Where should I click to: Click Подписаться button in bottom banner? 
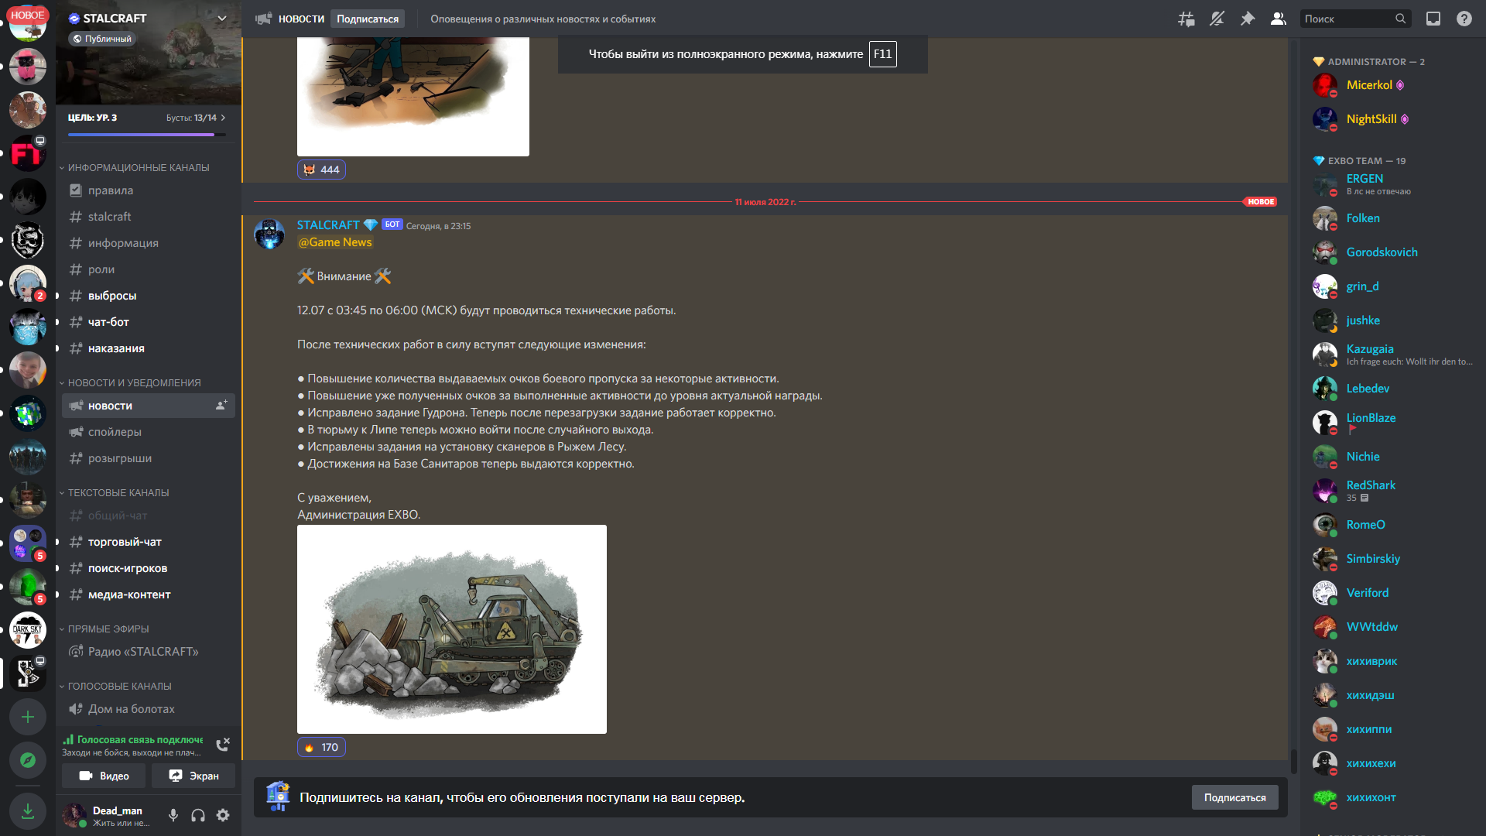pos(1234,797)
